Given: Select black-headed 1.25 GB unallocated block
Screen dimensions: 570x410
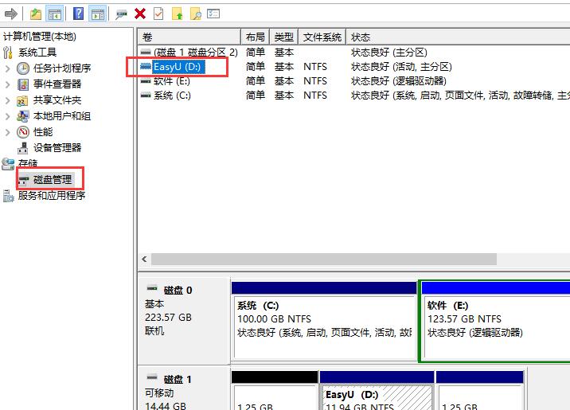Looking at the screenshot, I should click(275, 390).
